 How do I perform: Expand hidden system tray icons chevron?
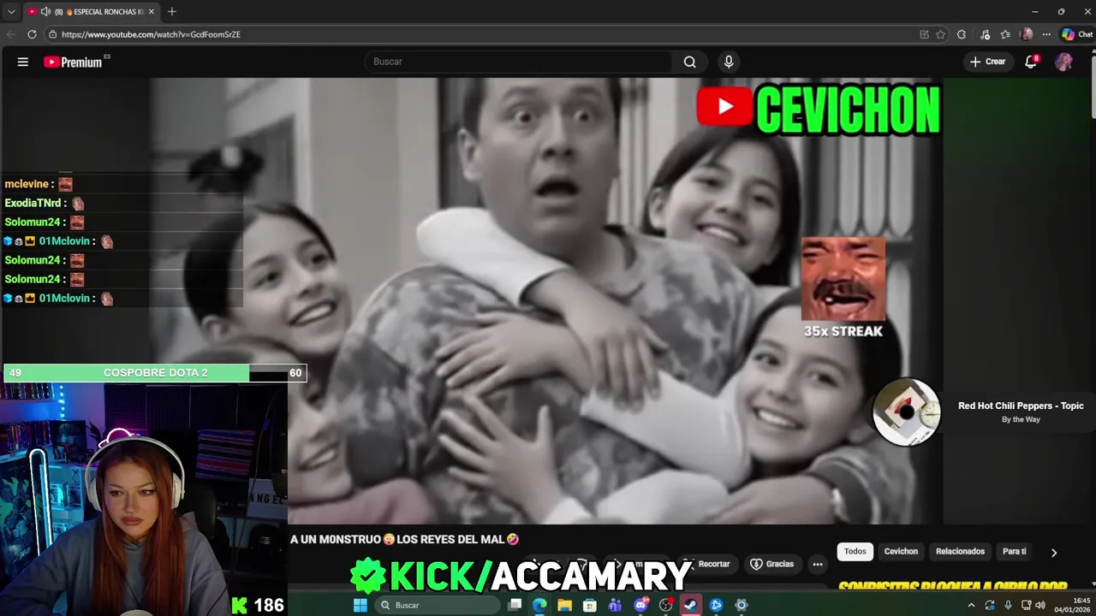coord(971,605)
